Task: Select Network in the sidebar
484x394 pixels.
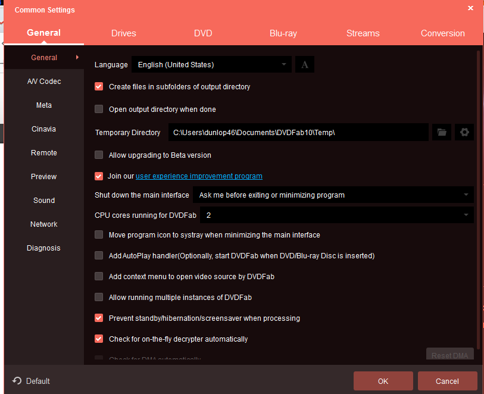Action: point(44,224)
